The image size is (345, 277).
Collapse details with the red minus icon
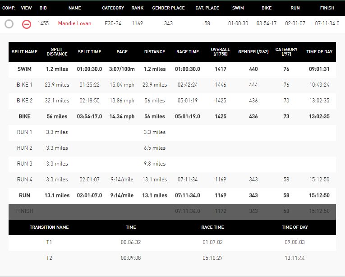27,24
